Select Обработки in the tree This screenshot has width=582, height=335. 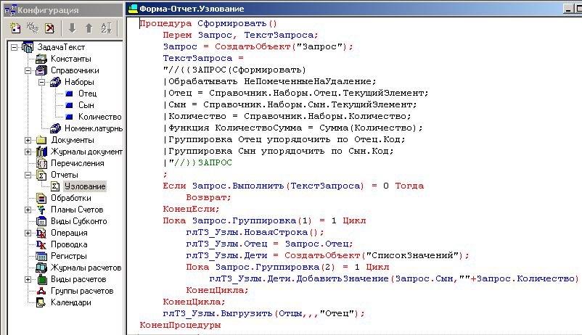[x=70, y=198]
